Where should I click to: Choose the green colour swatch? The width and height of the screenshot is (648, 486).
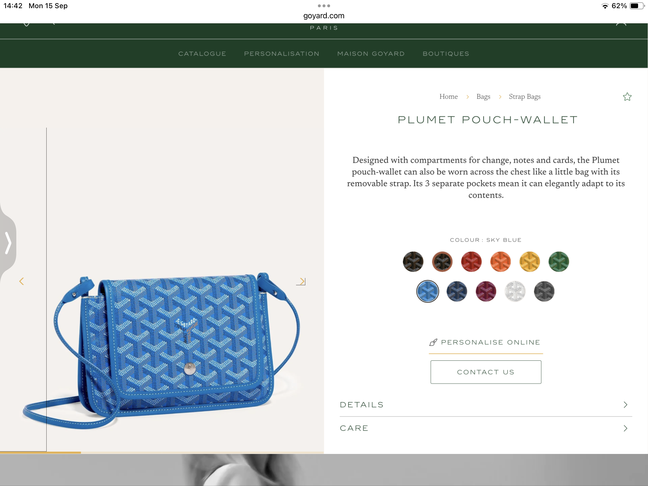(x=559, y=262)
